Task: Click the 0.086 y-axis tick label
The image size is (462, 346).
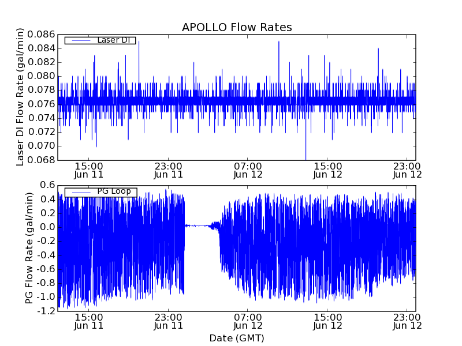Action: pos(41,35)
